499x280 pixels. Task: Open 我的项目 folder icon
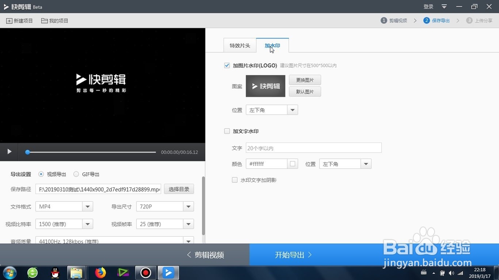click(x=44, y=20)
